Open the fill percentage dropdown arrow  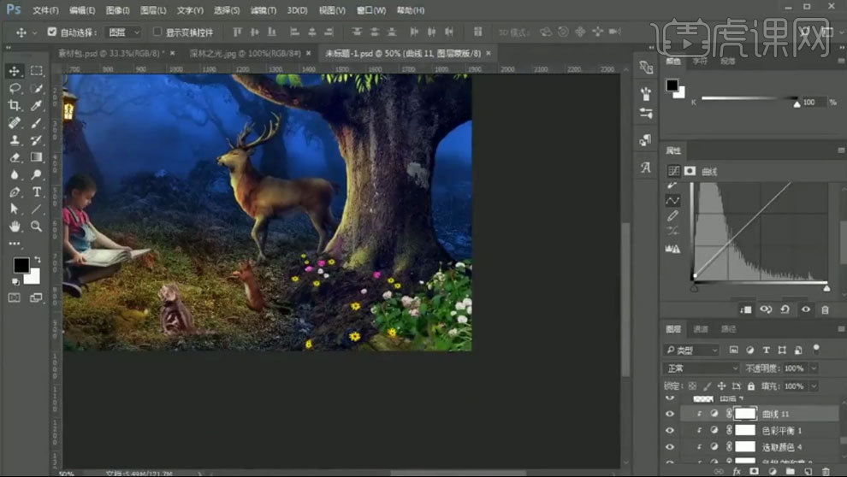click(814, 386)
